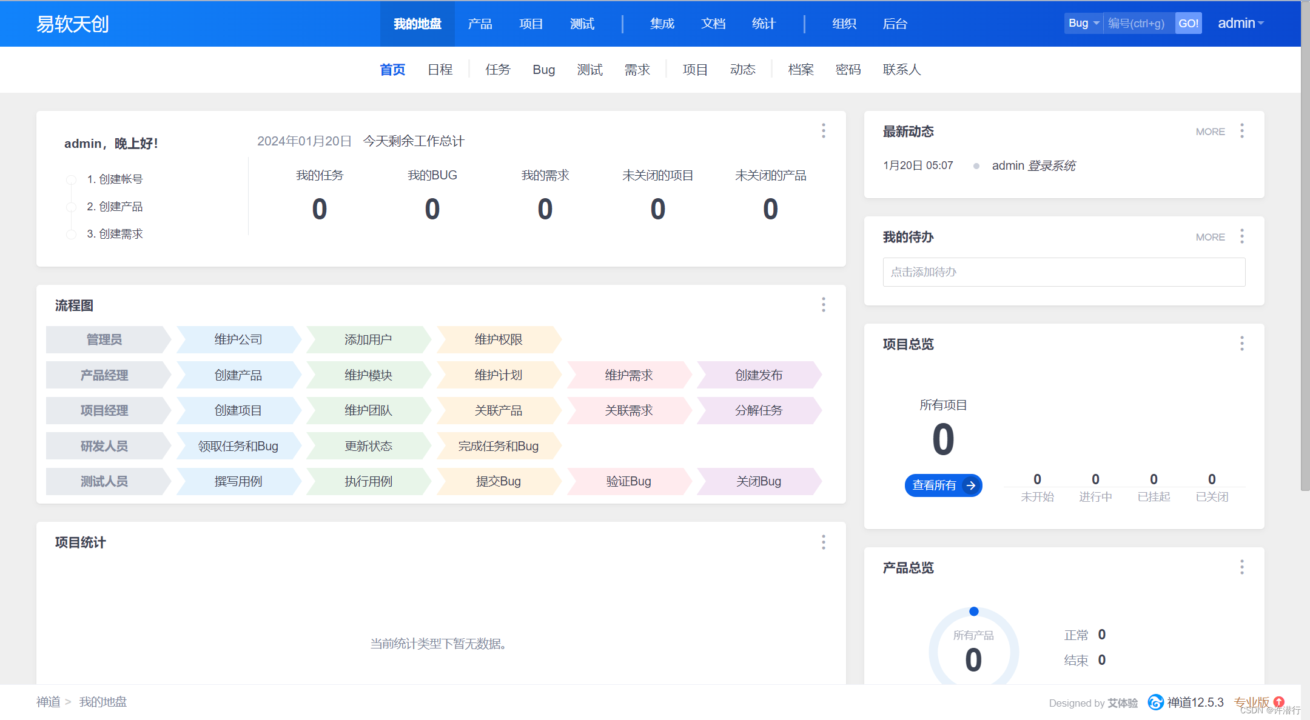Open 后台 main menu
This screenshot has height=720, width=1310.
pyautogui.click(x=895, y=24)
